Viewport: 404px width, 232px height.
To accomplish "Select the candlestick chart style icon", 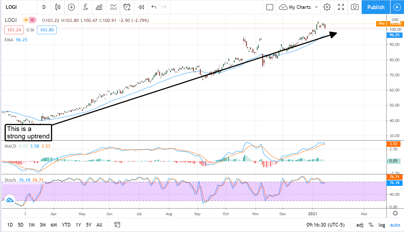I will pos(58,7).
